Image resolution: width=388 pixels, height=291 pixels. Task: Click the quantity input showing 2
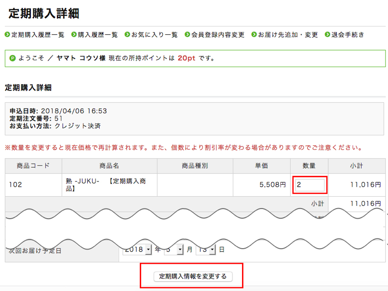tap(309, 185)
